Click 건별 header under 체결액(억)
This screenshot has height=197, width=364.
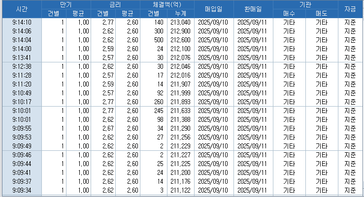click(154, 14)
